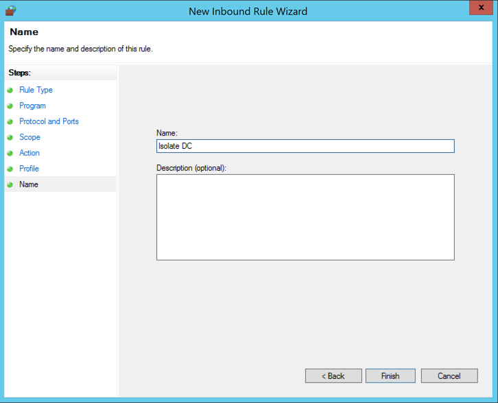The width and height of the screenshot is (498, 403).
Task: Focus the Description optional text box
Action: [305, 217]
